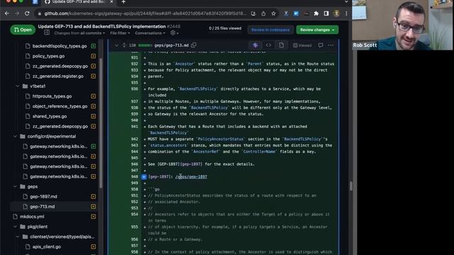Click the page vertical scrollbar thumb
The height and width of the screenshot is (255, 454).
click(351, 186)
